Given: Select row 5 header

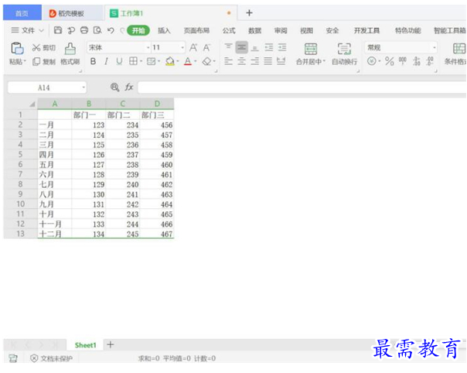Looking at the screenshot, I should 20,155.
